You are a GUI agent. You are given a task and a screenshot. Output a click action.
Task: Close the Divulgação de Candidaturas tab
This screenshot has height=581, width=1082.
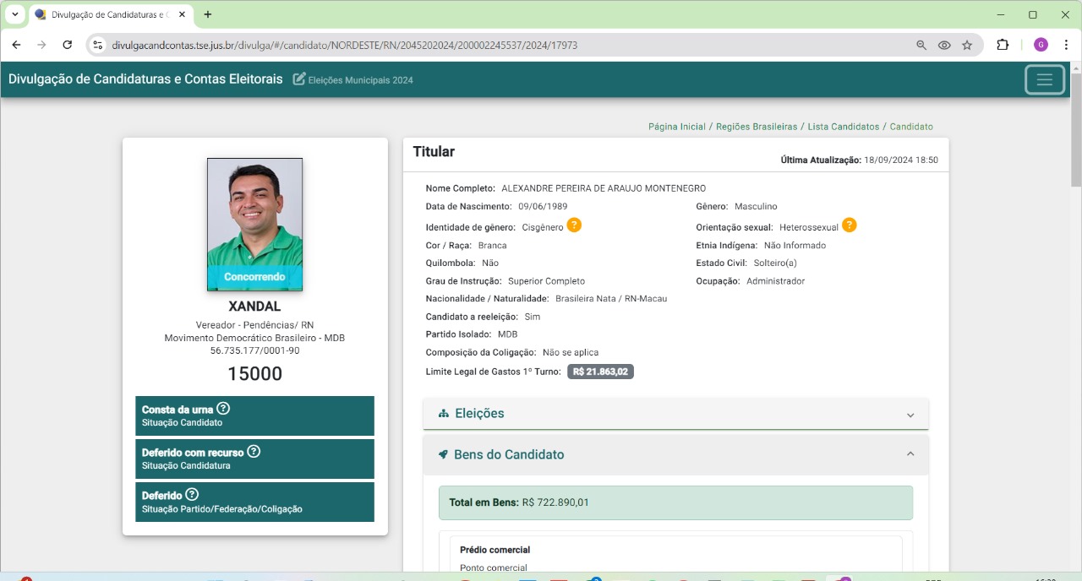click(182, 14)
